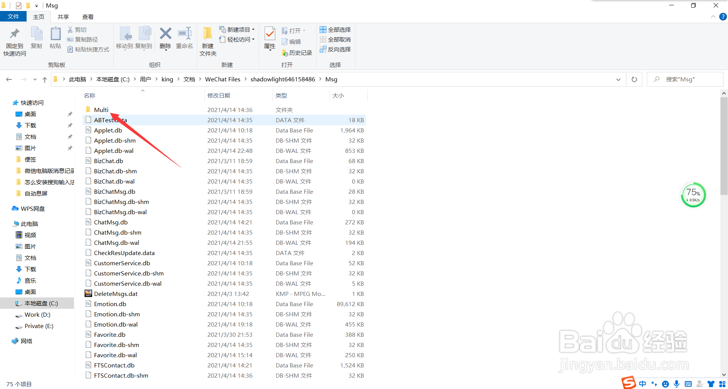
Task: Click Paste Shortcut (粘贴快捷方式) button
Action: 88,49
